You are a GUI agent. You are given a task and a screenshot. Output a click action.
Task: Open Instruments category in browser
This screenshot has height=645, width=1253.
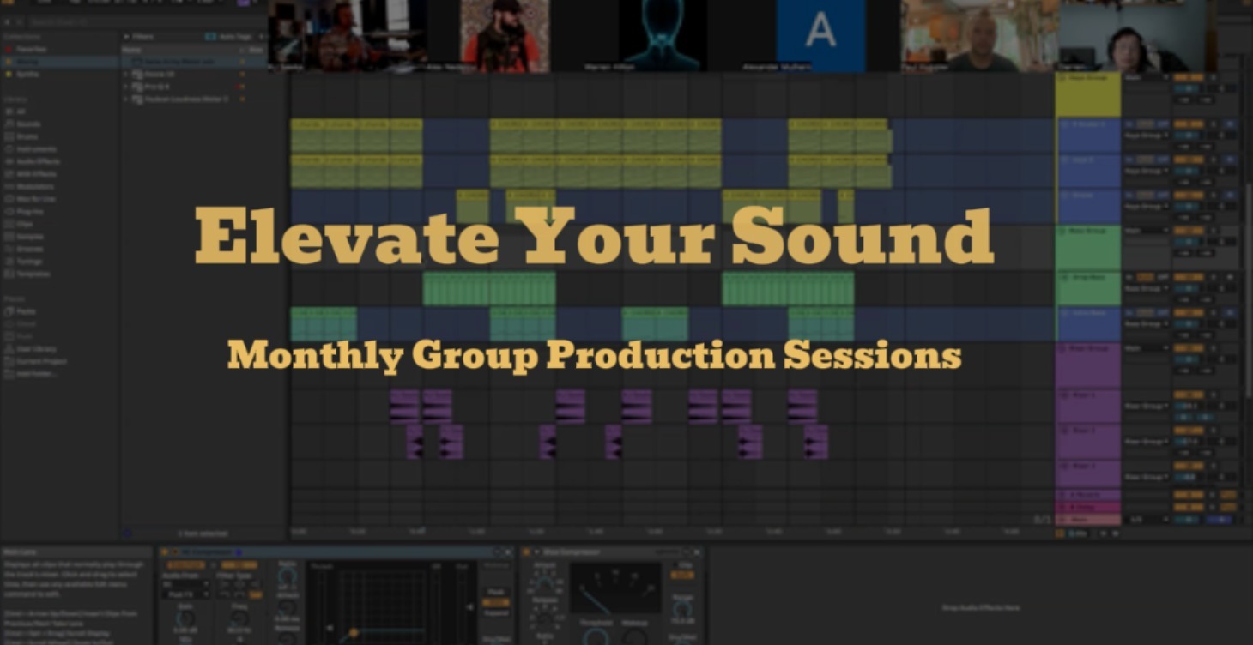pyautogui.click(x=35, y=148)
